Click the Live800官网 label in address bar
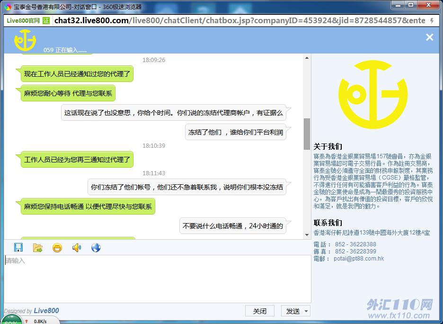 click(23, 21)
